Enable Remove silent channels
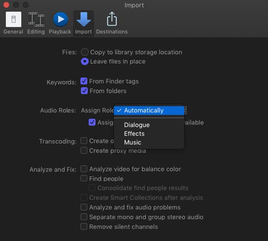Screen dimensions: 268x241 pos(84,226)
